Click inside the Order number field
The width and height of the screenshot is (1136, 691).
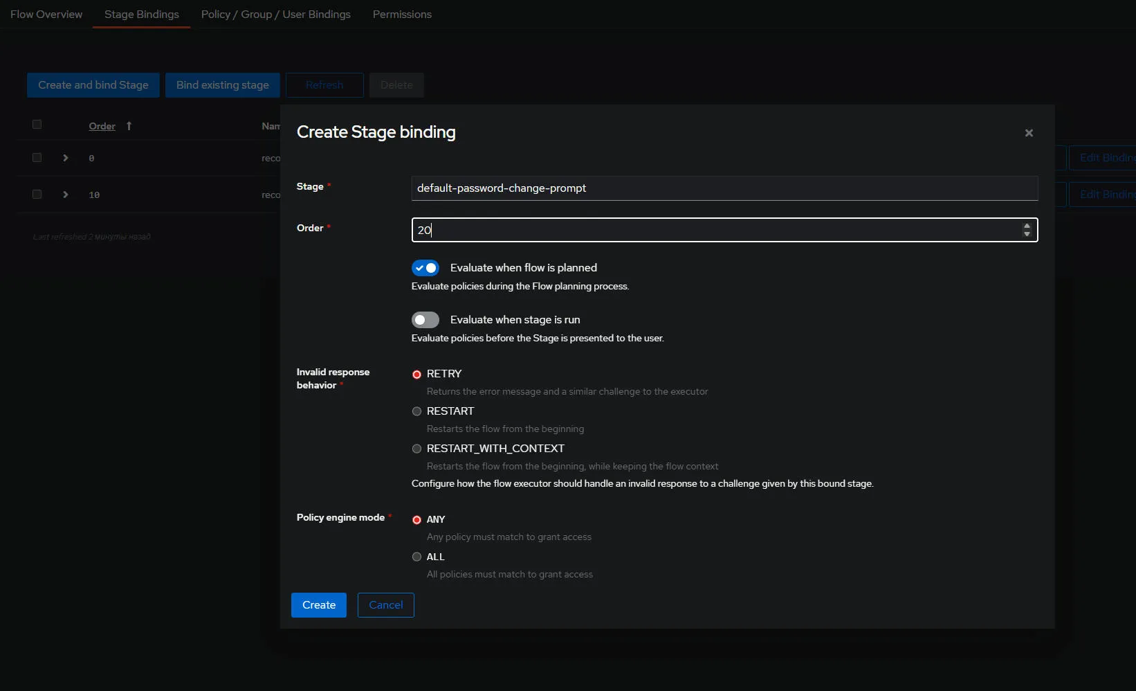(713, 230)
